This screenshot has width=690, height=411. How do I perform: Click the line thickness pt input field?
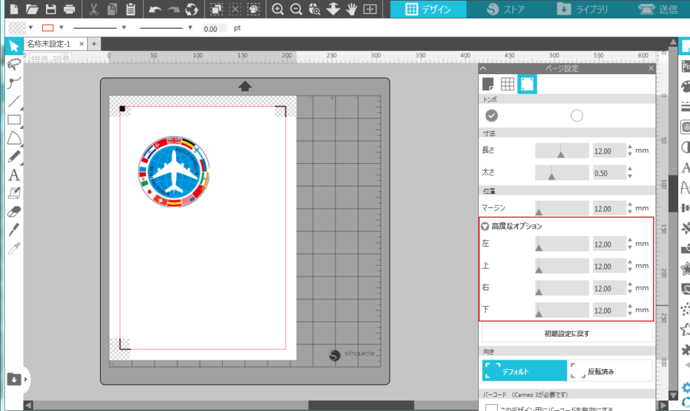click(214, 29)
